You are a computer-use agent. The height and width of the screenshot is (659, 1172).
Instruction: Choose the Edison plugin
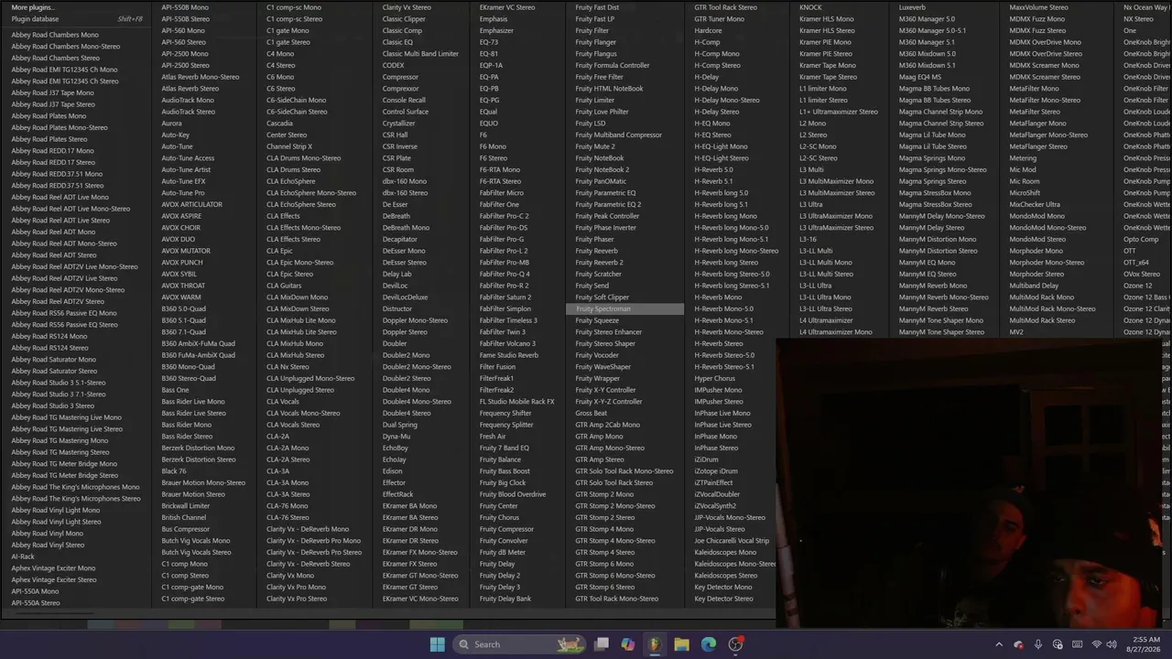[x=393, y=470]
